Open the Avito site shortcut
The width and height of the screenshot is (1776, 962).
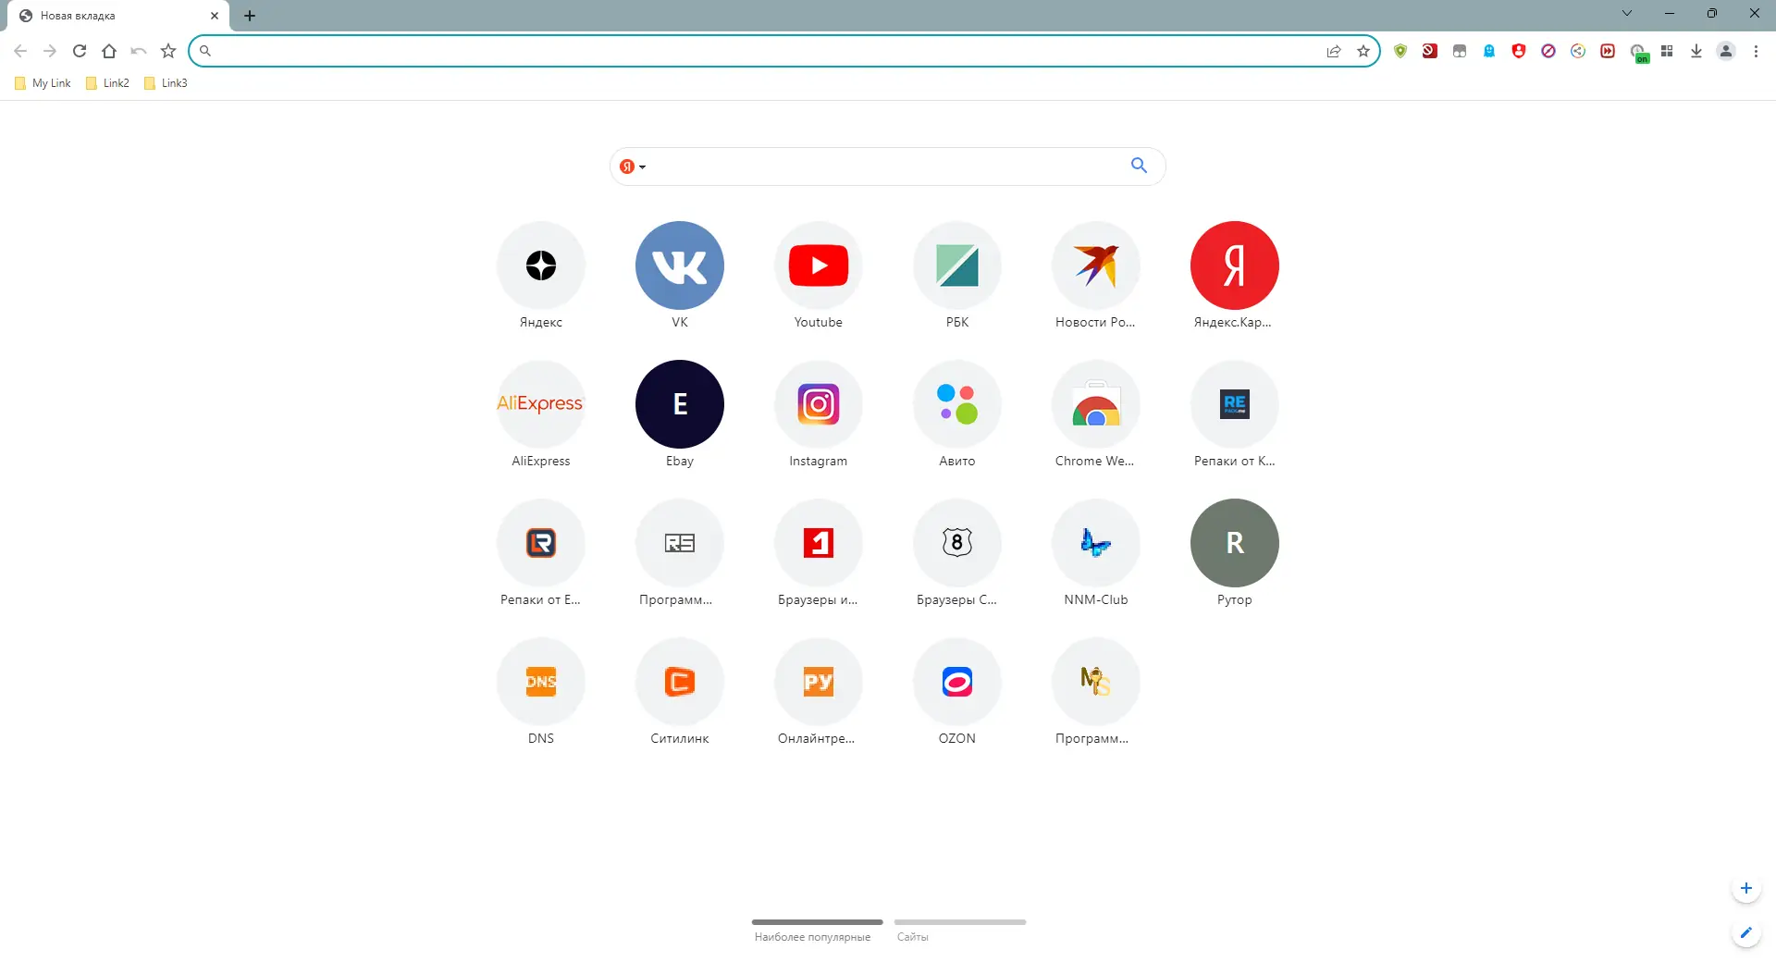pos(956,404)
